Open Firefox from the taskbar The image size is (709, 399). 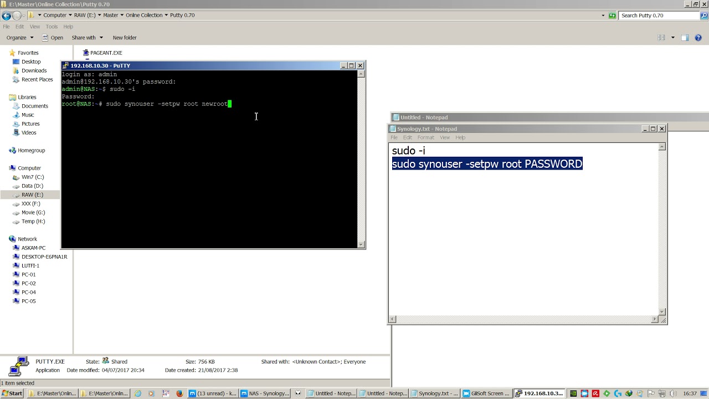coord(179,393)
